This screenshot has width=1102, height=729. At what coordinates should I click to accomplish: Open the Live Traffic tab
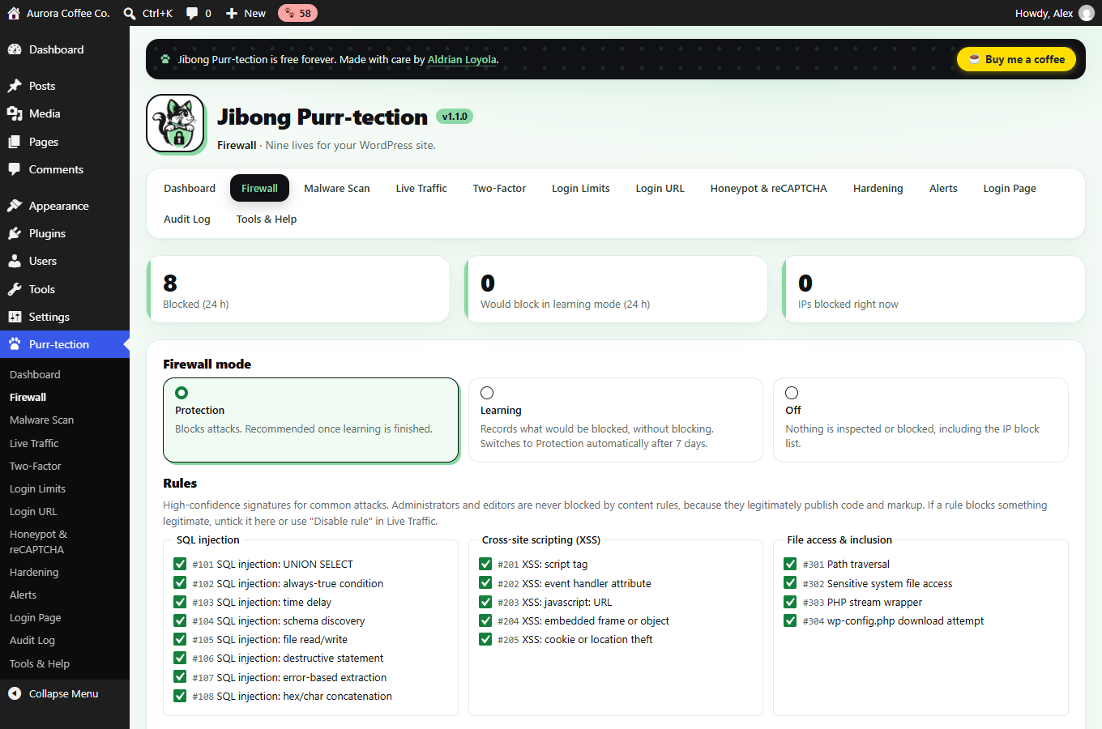pos(421,188)
